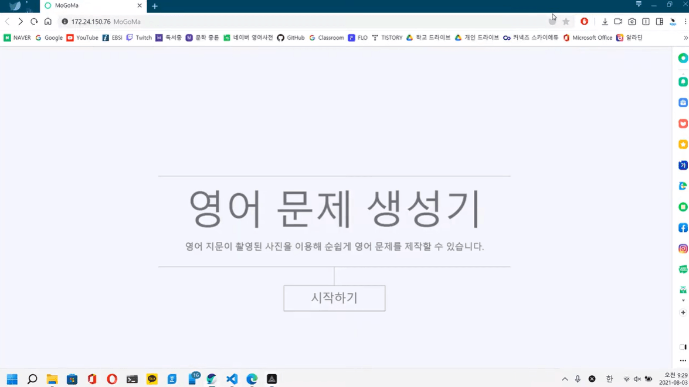Open the Korean dictionary sidebar icon
The height and width of the screenshot is (387, 689).
[x=682, y=165]
